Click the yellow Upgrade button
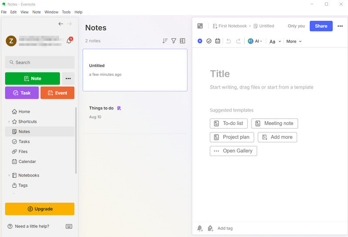 (40, 209)
